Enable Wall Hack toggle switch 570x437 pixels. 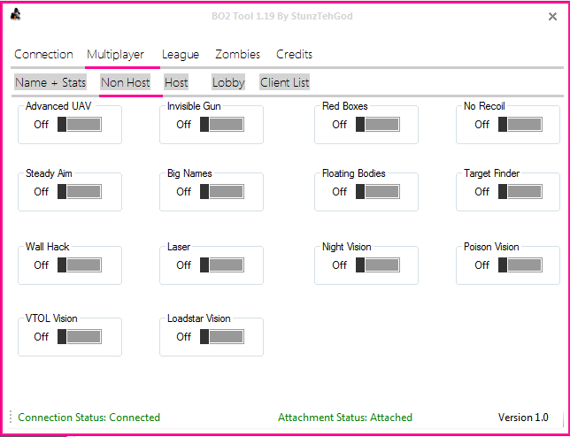pyautogui.click(x=80, y=265)
